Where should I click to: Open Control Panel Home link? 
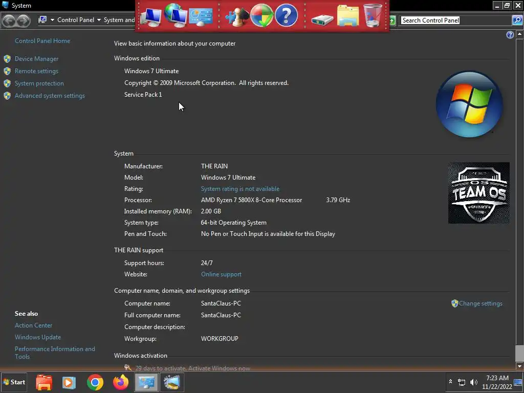click(x=42, y=41)
